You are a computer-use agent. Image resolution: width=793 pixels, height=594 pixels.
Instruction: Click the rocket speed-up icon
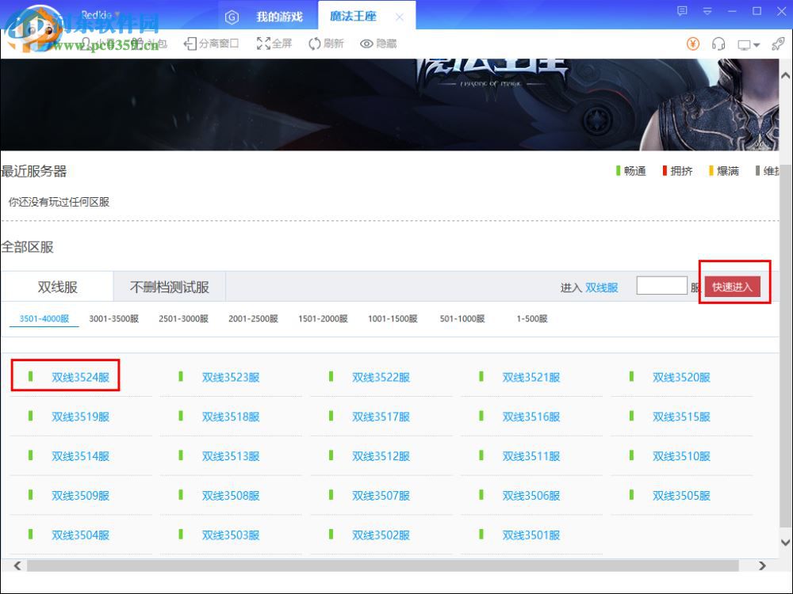tap(778, 44)
